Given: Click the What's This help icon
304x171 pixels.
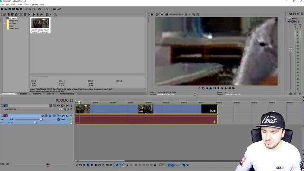Looking at the screenshot, I should click(59, 9).
